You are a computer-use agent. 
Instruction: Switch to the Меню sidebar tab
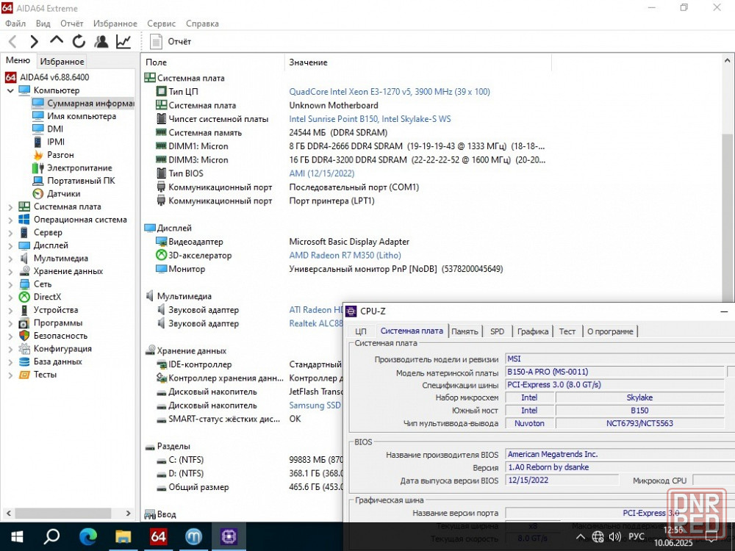(x=18, y=60)
